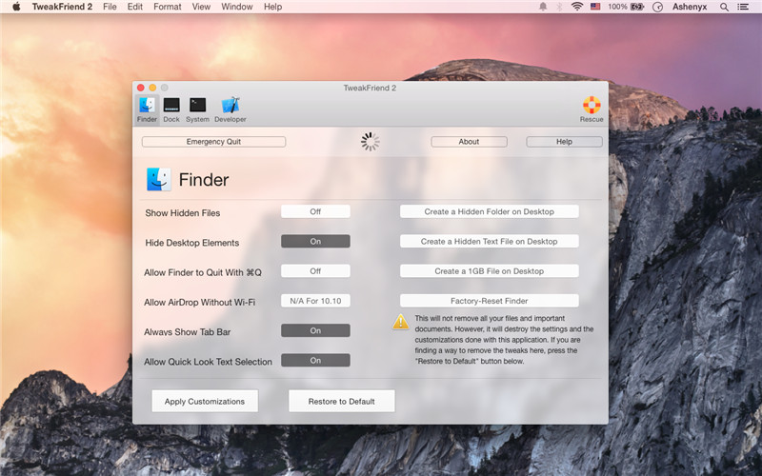This screenshot has width=762, height=476.
Task: Open the US flag input menu
Action: pyautogui.click(x=595, y=7)
